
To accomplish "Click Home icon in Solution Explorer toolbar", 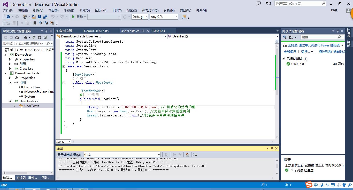I will click(x=17, y=37).
